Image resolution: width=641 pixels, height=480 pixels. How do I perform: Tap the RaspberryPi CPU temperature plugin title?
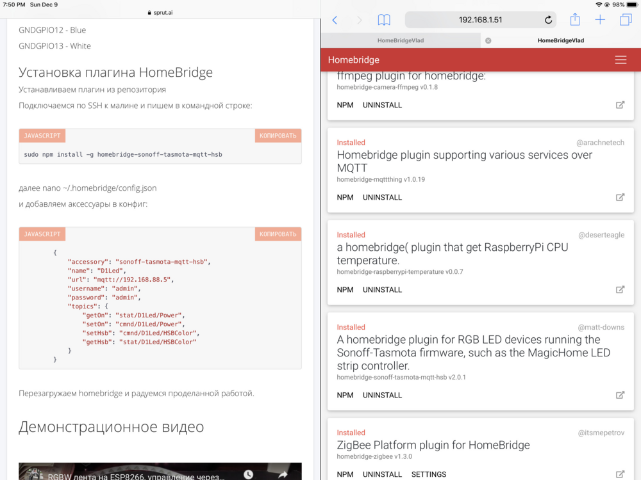(452, 253)
